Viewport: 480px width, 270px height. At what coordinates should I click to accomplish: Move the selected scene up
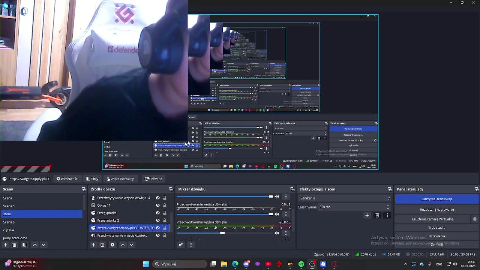pos(34,245)
